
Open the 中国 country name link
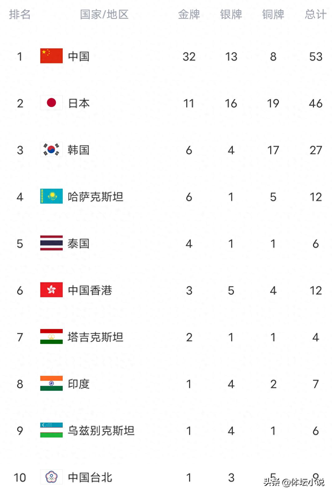click(79, 56)
